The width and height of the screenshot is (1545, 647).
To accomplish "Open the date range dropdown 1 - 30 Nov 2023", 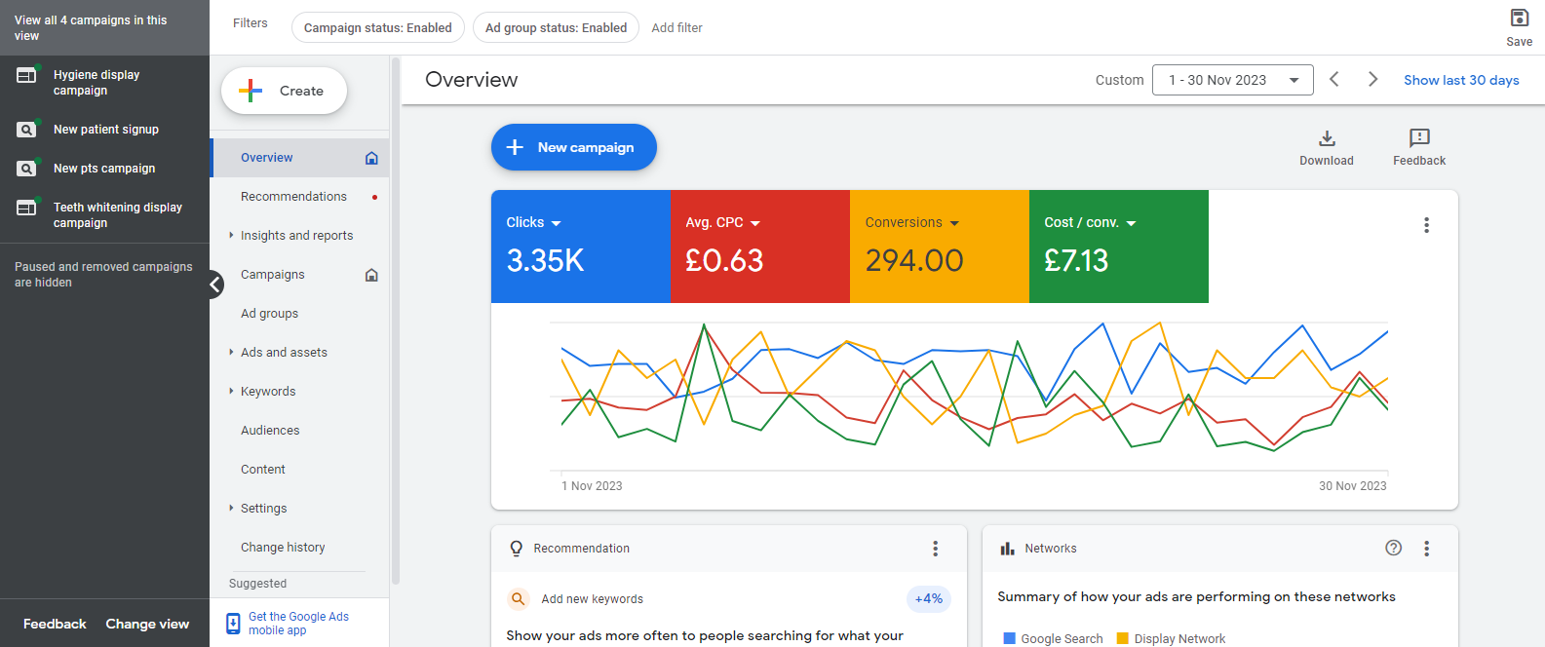I will point(1232,80).
